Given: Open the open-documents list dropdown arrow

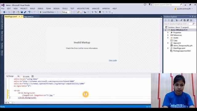Looking at the screenshot, I should pos(161,17).
